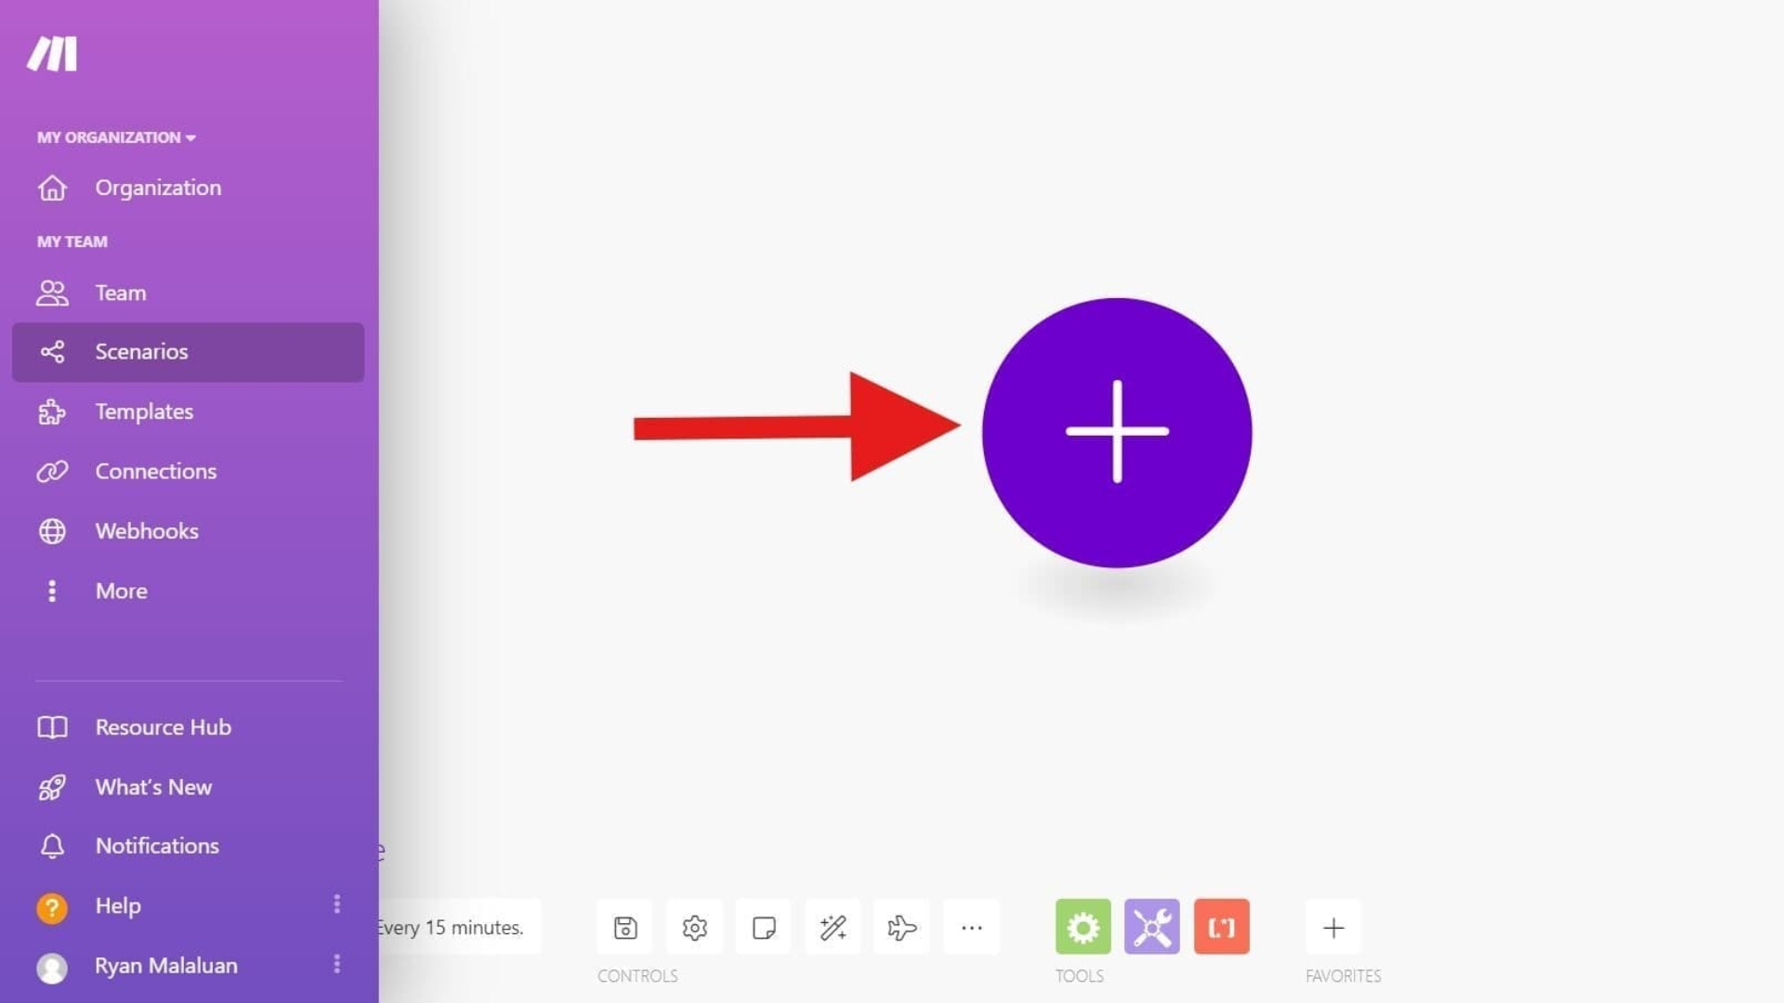Open the options menu beside Ryan Malaluan
The width and height of the screenshot is (1784, 1003).
click(x=336, y=964)
